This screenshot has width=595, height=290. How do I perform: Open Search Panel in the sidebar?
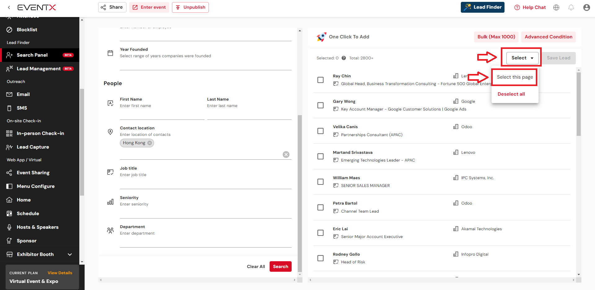click(40, 55)
